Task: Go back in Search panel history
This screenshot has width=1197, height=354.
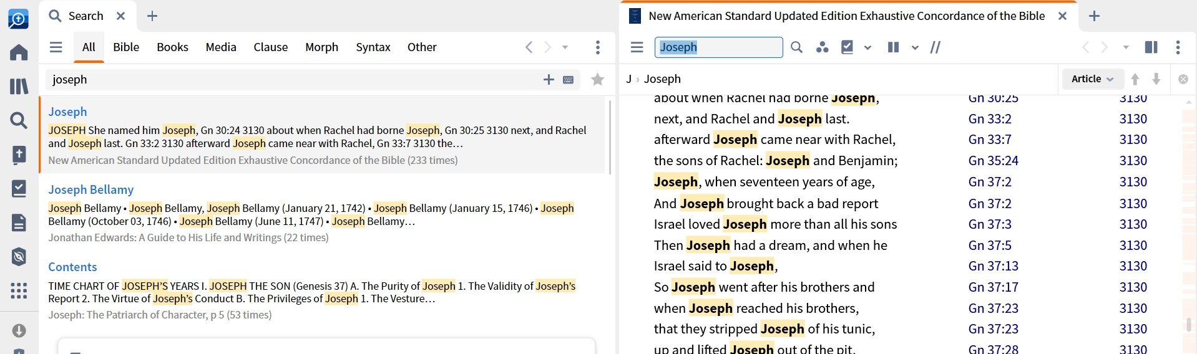Action: pos(529,47)
